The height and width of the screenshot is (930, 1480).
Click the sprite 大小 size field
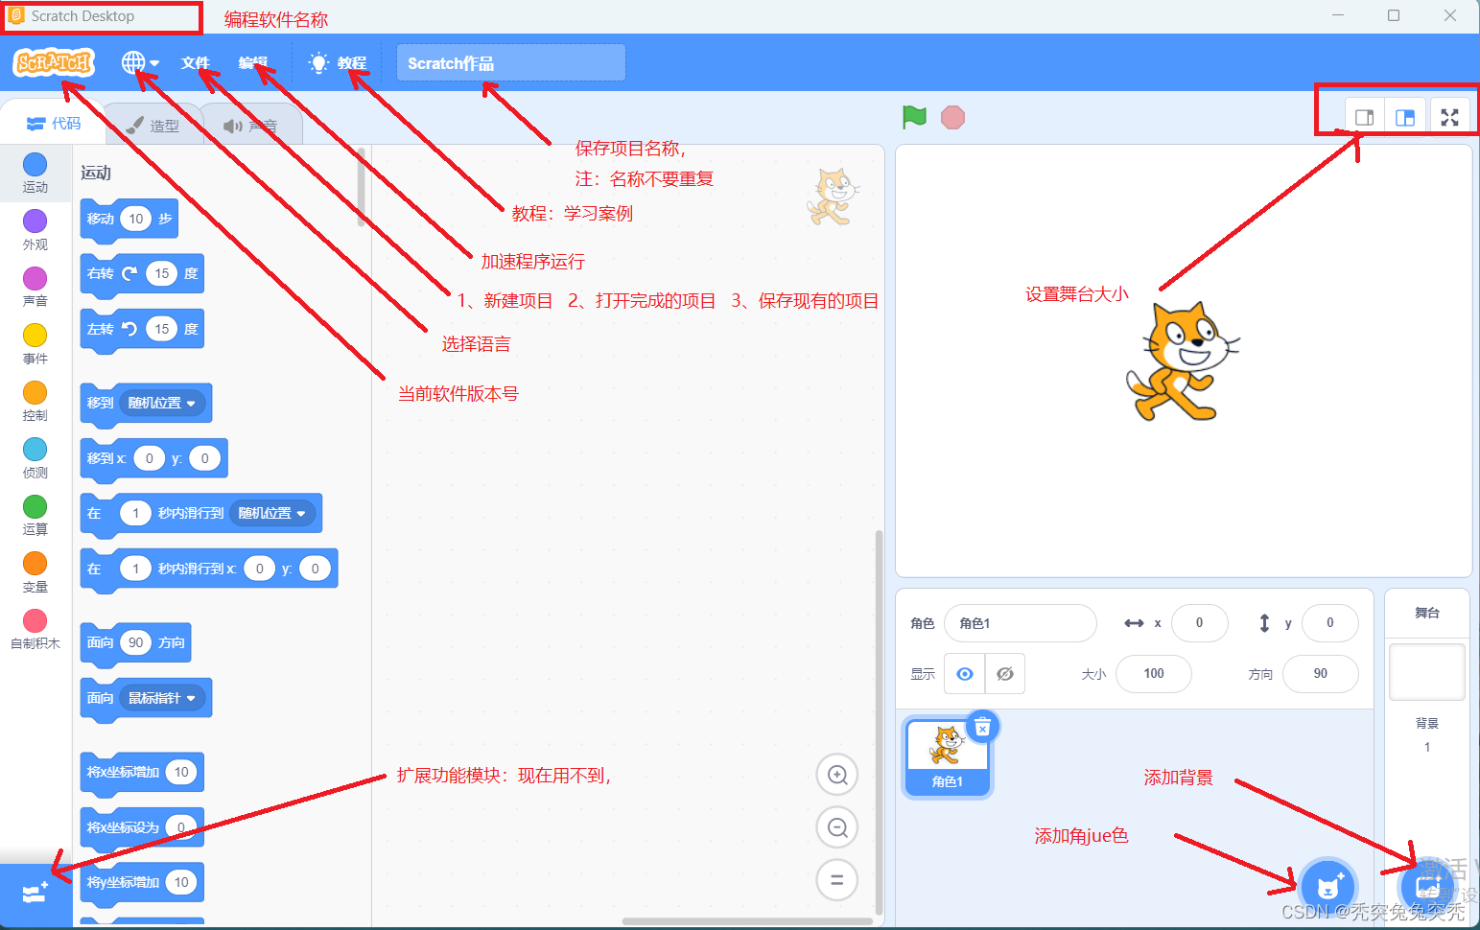click(x=1154, y=674)
